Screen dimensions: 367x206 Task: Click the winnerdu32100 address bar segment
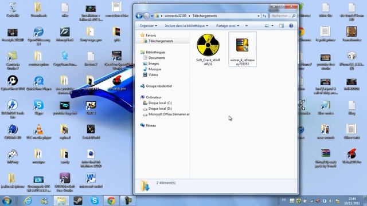(175, 16)
